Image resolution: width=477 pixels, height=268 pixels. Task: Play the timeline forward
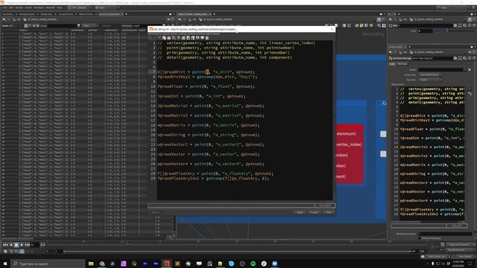[x=22, y=245]
